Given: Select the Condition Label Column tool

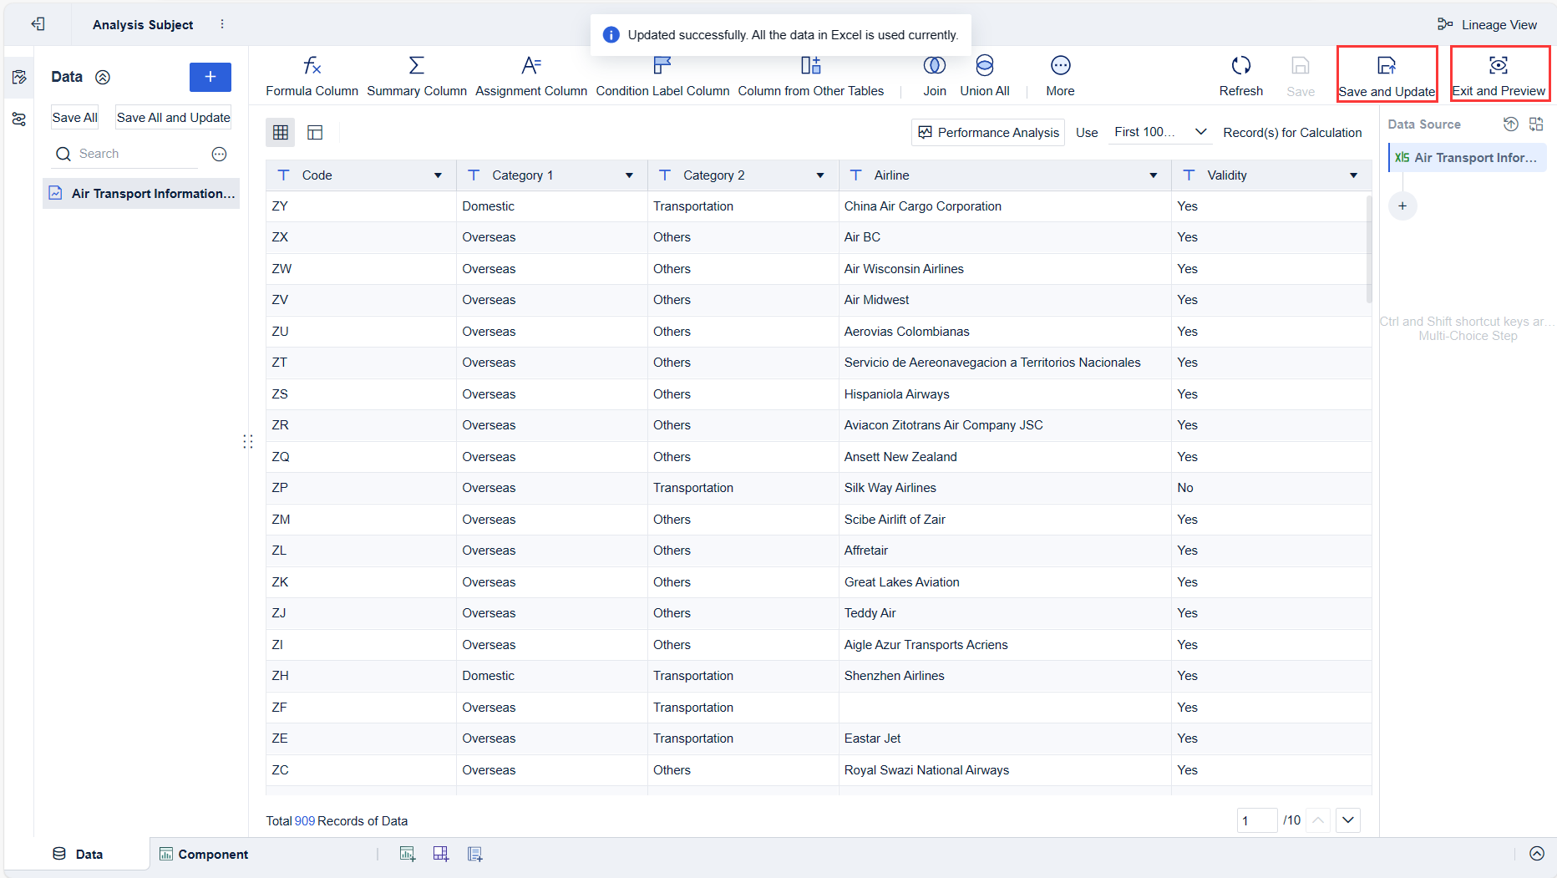Looking at the screenshot, I should (662, 66).
